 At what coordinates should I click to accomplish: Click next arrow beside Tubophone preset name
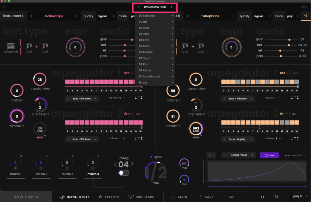233,16
